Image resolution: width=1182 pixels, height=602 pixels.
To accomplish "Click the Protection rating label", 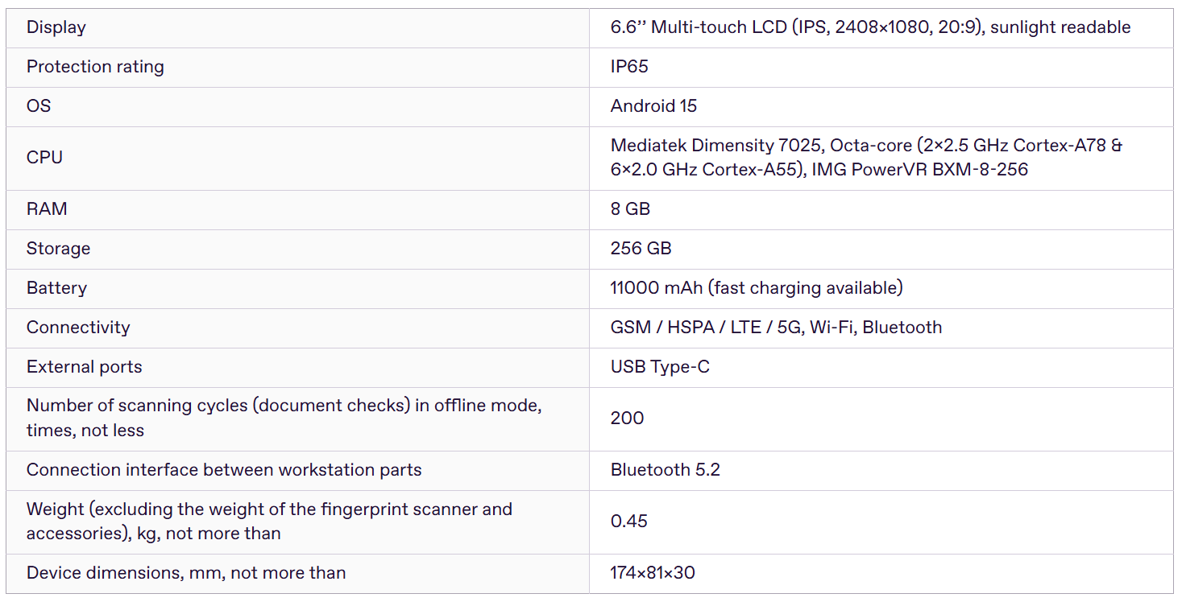I will click(95, 67).
